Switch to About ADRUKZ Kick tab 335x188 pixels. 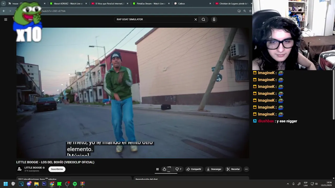tap(68, 4)
